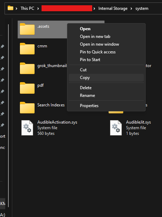Navigate to This PC breadcrumb
This screenshot has width=162, height=217.
click(x=27, y=8)
